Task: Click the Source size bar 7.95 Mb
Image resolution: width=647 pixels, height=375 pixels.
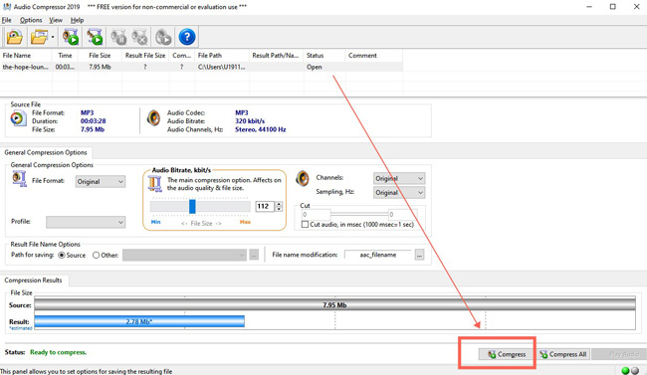Action: point(334,304)
